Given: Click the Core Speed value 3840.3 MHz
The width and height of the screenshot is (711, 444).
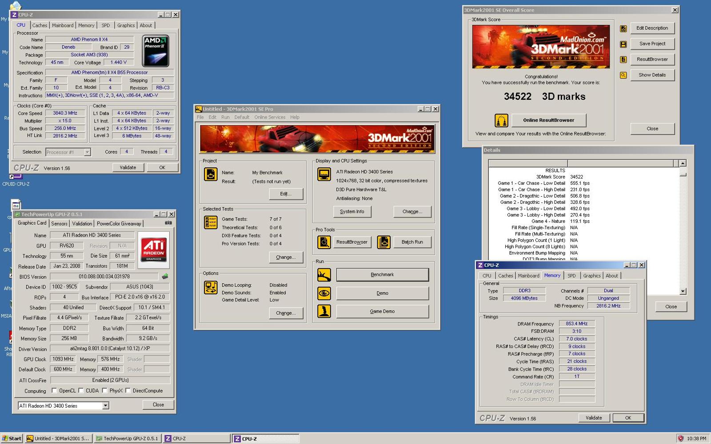Looking at the screenshot, I should tap(65, 113).
